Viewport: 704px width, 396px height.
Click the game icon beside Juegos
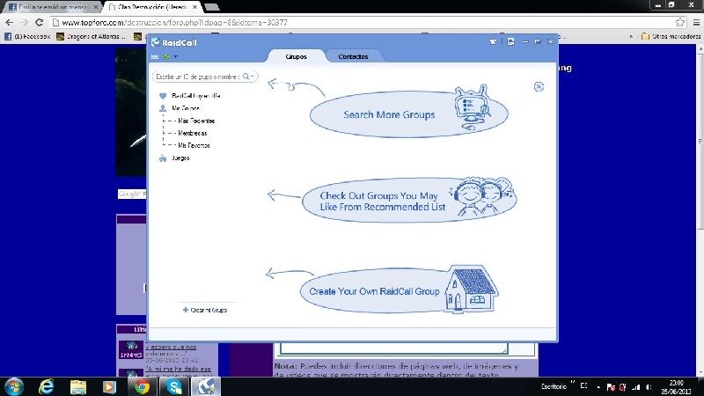(x=163, y=158)
